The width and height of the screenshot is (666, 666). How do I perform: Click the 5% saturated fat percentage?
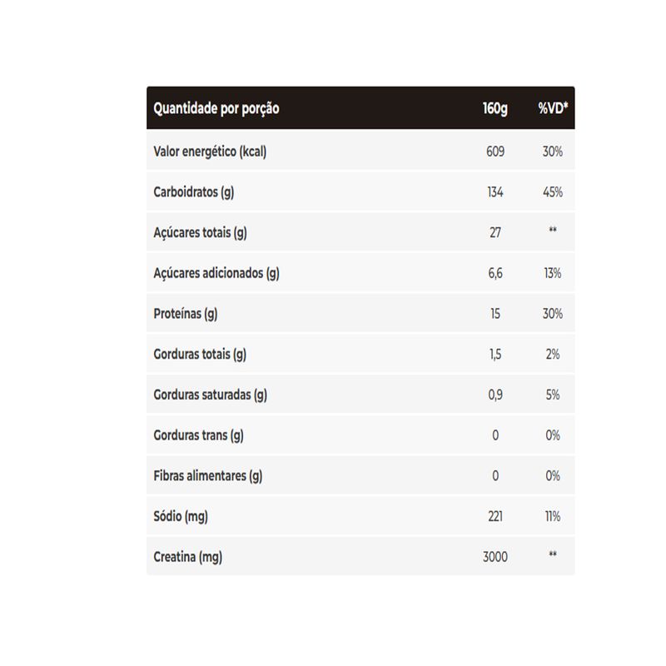pos(553,395)
